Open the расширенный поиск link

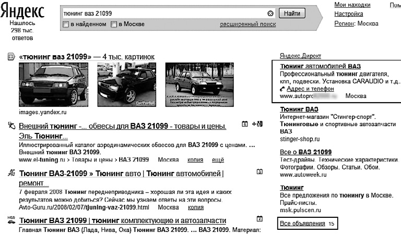248,24
